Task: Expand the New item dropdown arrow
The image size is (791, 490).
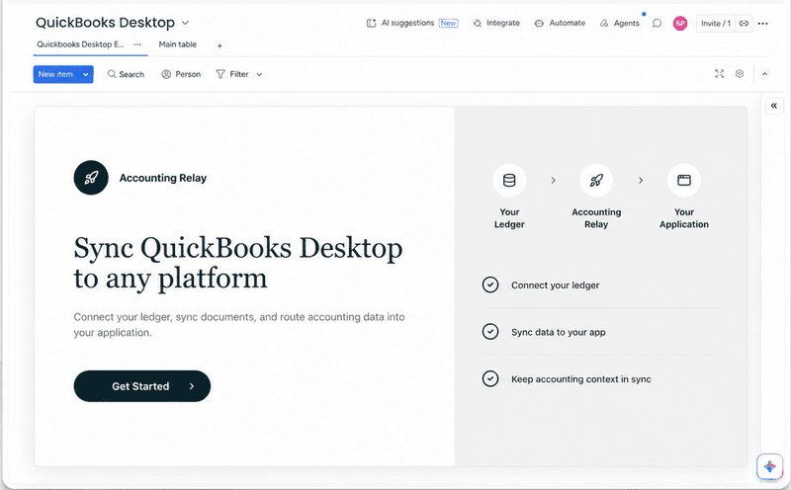Action: point(86,74)
